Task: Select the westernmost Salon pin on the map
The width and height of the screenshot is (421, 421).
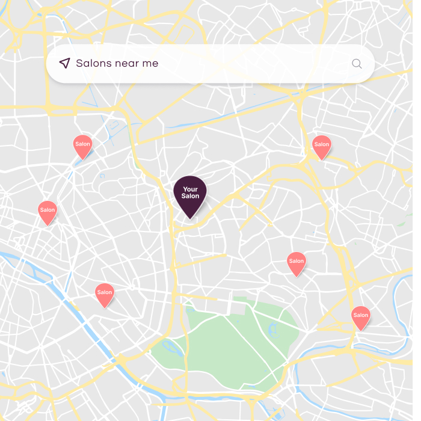Action: 48,213
